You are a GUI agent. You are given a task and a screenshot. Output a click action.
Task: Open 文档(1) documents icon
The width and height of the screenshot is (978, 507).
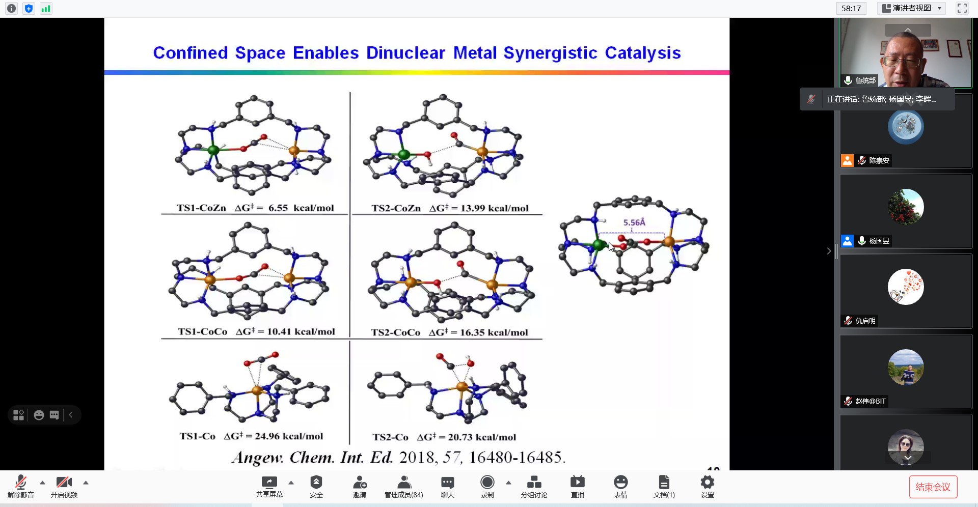[x=664, y=486]
